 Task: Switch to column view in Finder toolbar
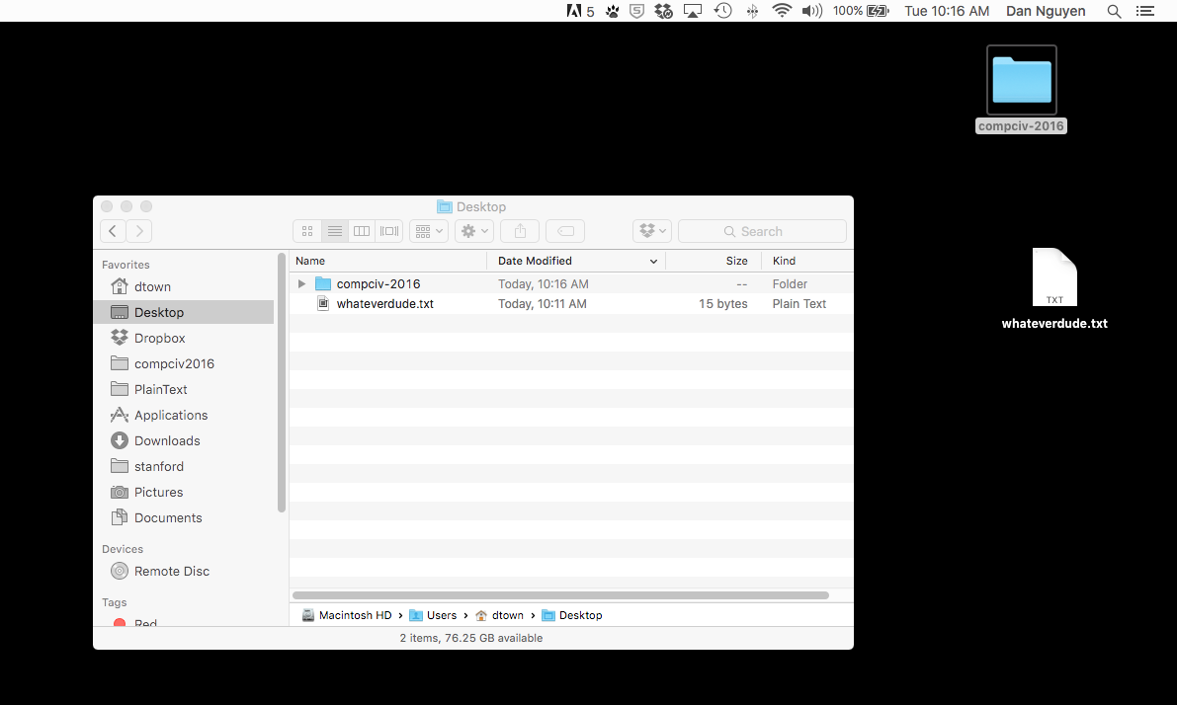click(x=362, y=231)
